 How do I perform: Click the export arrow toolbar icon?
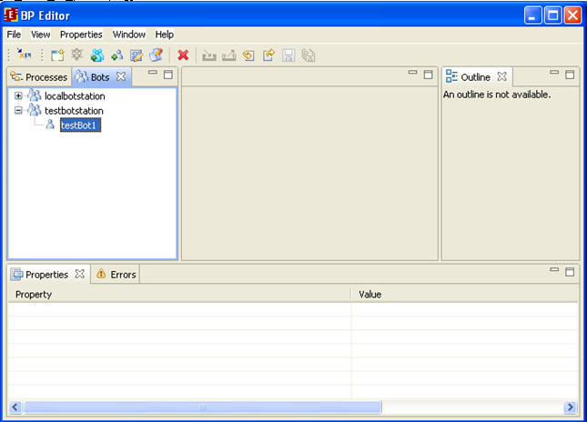(268, 55)
